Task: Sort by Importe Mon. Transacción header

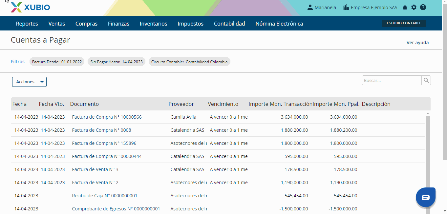Action: pos(280,104)
